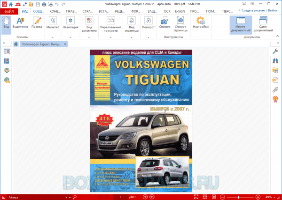Close the Volkswagen Tiguan document tab

tap(65, 44)
